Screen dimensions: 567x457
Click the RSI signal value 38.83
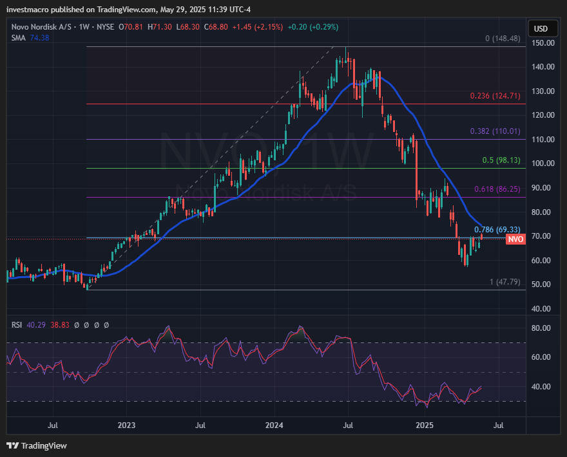point(60,325)
